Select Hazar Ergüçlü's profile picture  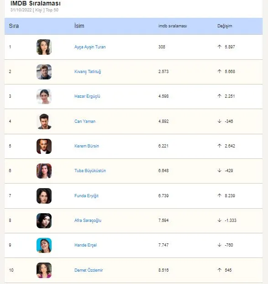click(x=44, y=96)
